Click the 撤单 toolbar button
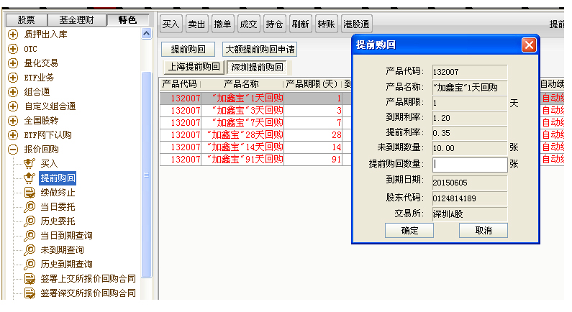 point(222,24)
